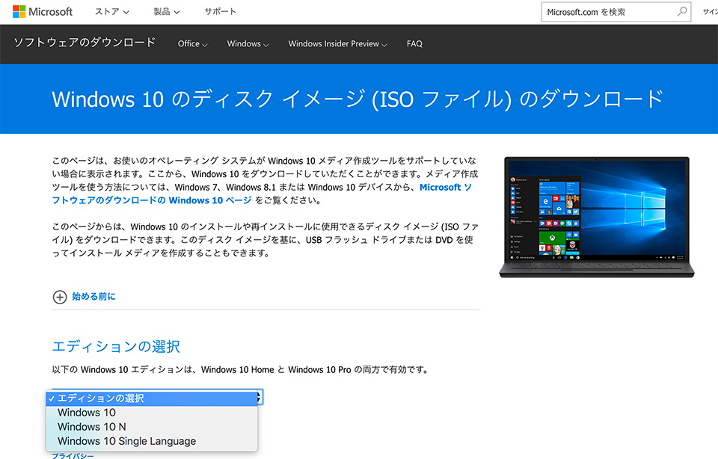Click the プライバシー link
718x459 pixels.
pos(73,455)
